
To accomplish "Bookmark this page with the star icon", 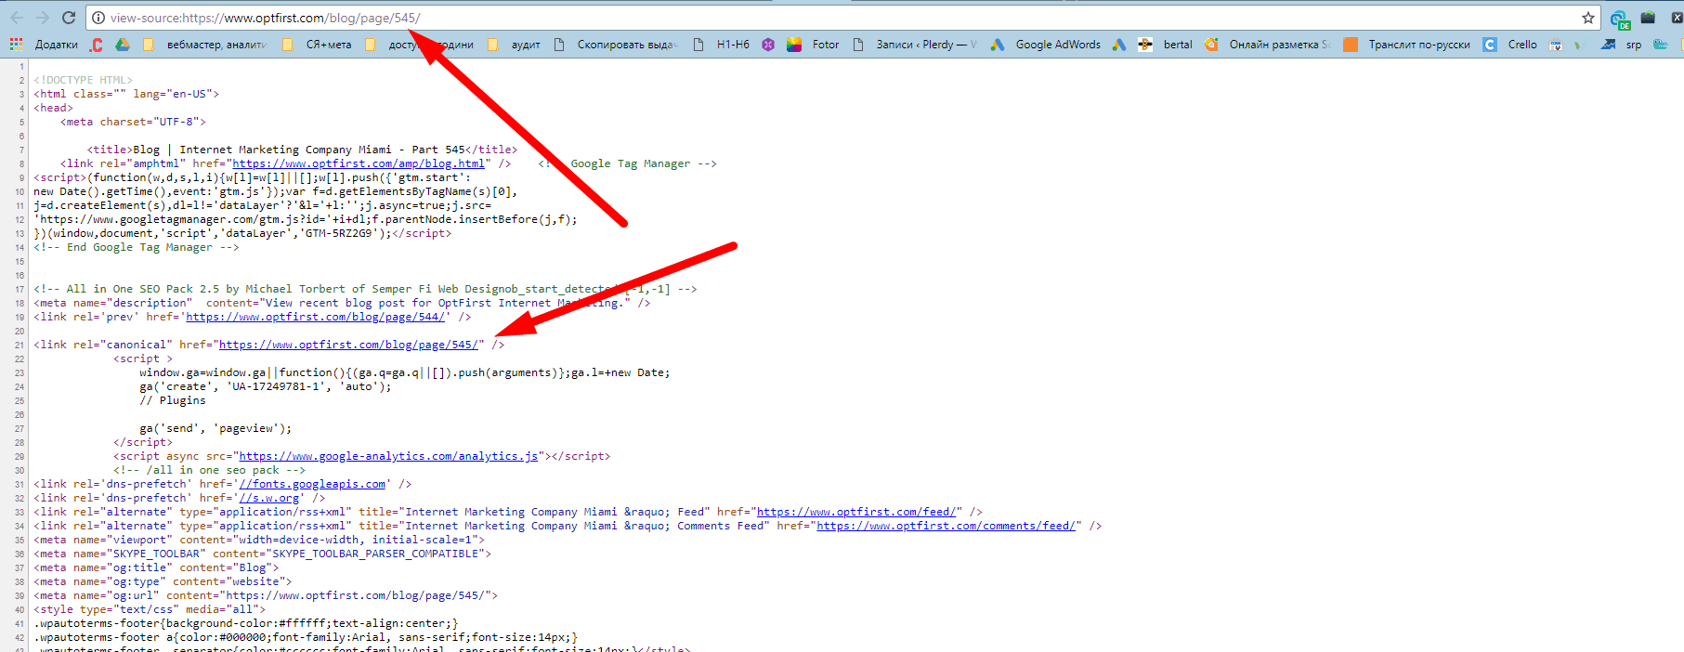I will 1587,18.
